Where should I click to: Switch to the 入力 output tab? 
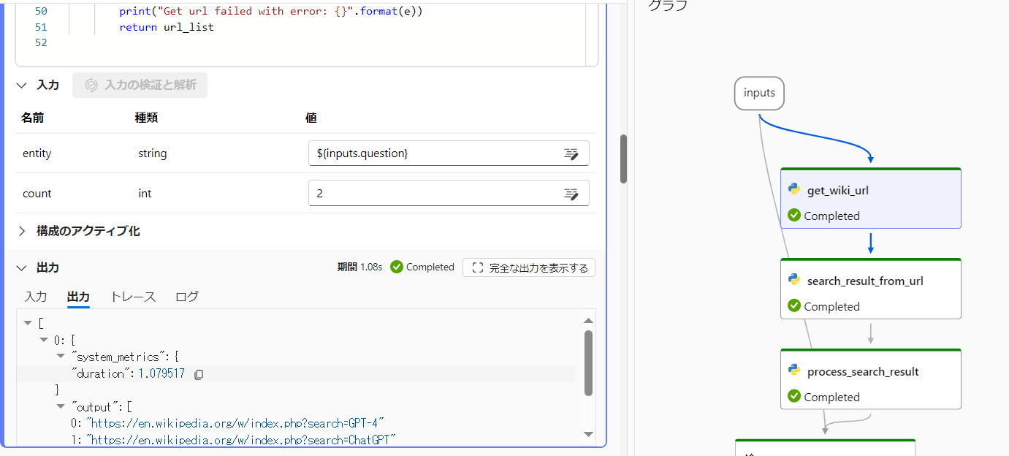click(36, 297)
